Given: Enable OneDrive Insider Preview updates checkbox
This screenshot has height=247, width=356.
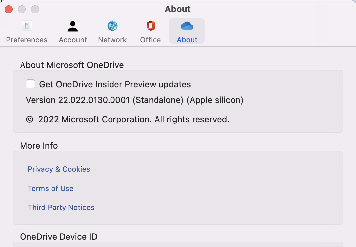Looking at the screenshot, I should (x=30, y=84).
